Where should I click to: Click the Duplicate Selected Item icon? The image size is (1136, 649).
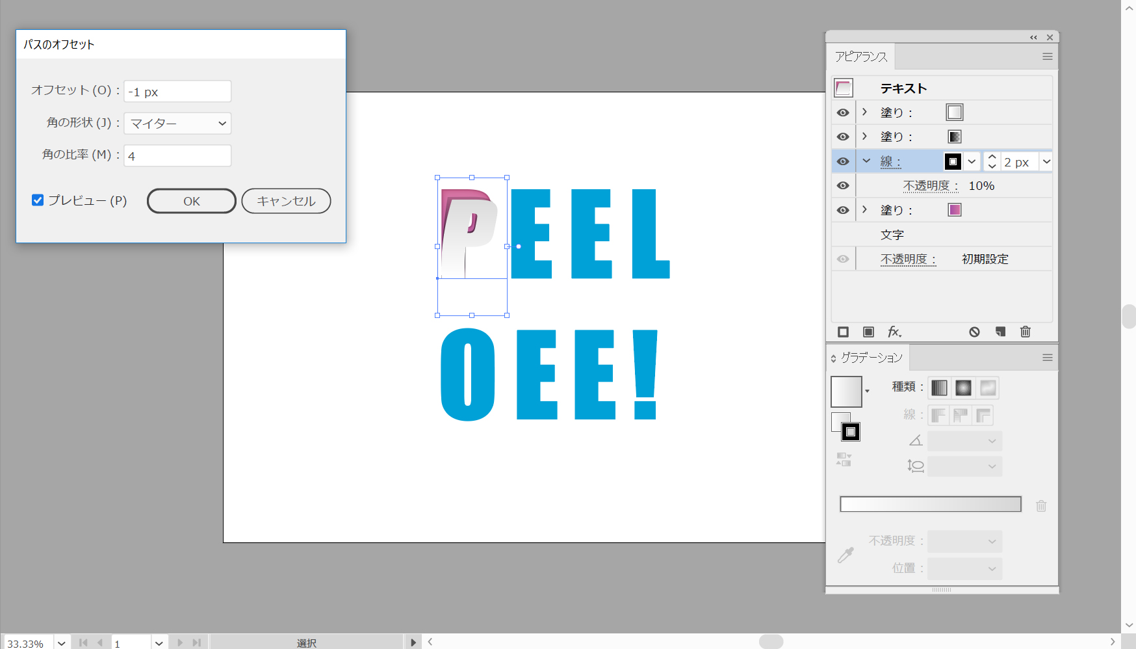[x=1000, y=332]
